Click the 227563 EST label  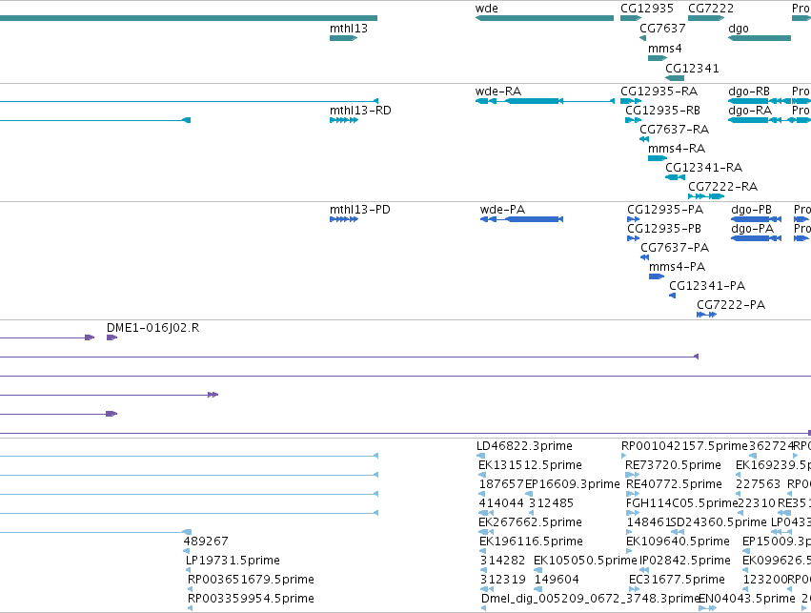[758, 484]
